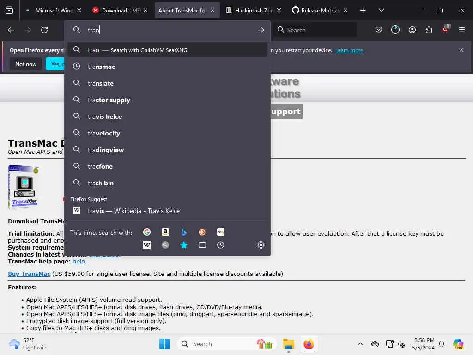Search this time with Wikipedia
Image resolution: width=473 pixels, height=355 pixels.
point(146,245)
